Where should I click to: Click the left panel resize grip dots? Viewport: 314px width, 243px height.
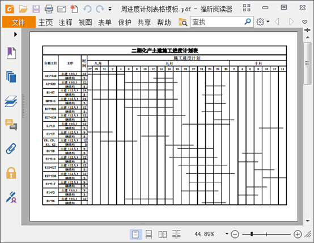coord(23,106)
